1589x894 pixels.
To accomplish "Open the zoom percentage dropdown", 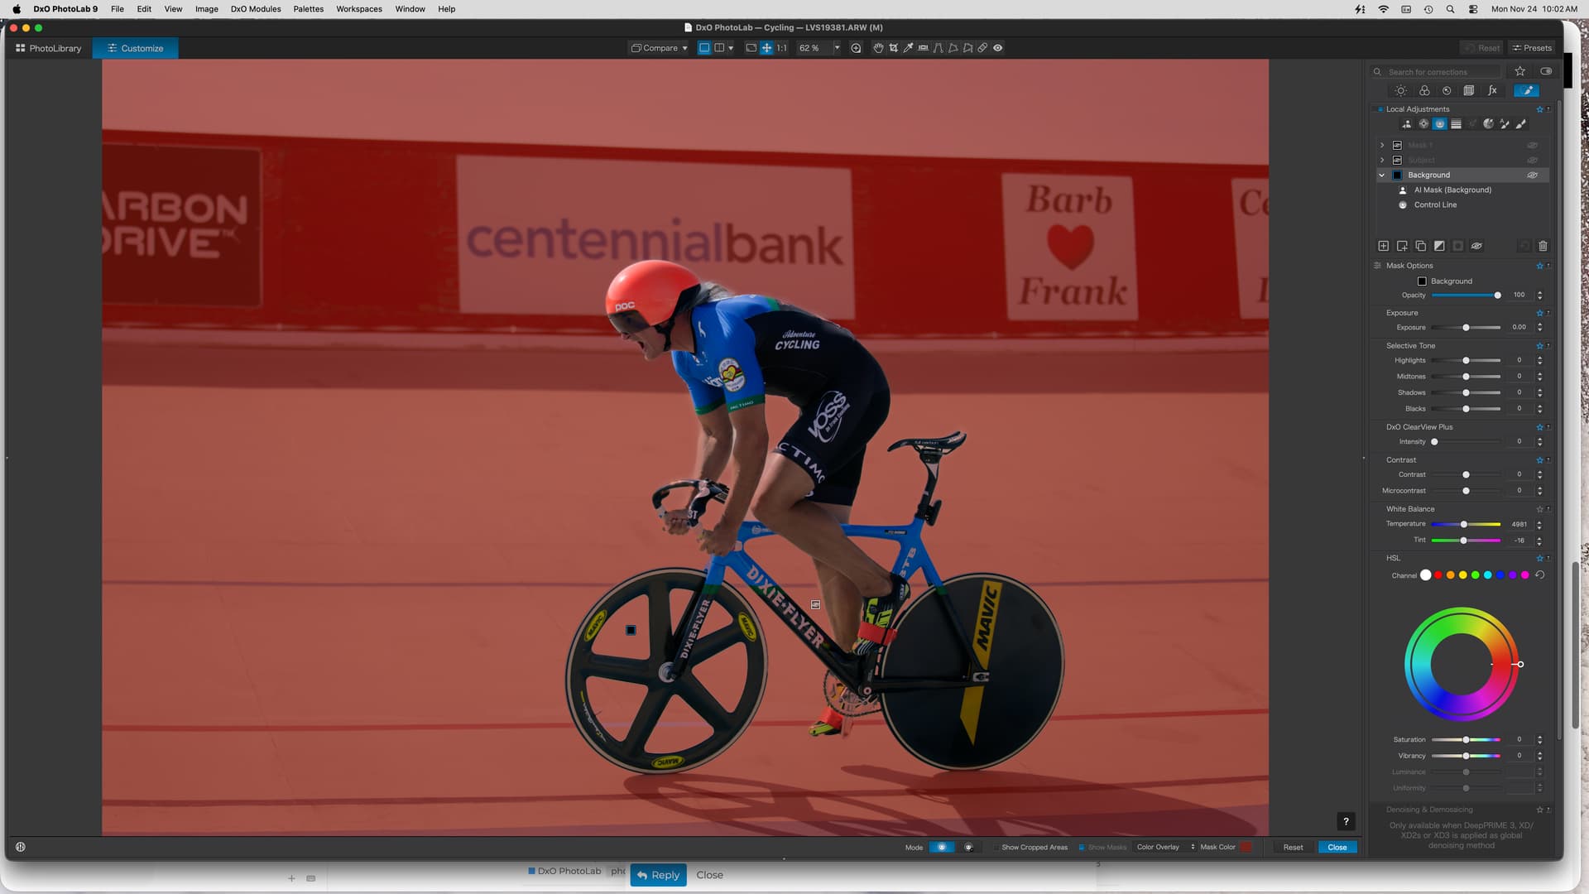I will [837, 48].
